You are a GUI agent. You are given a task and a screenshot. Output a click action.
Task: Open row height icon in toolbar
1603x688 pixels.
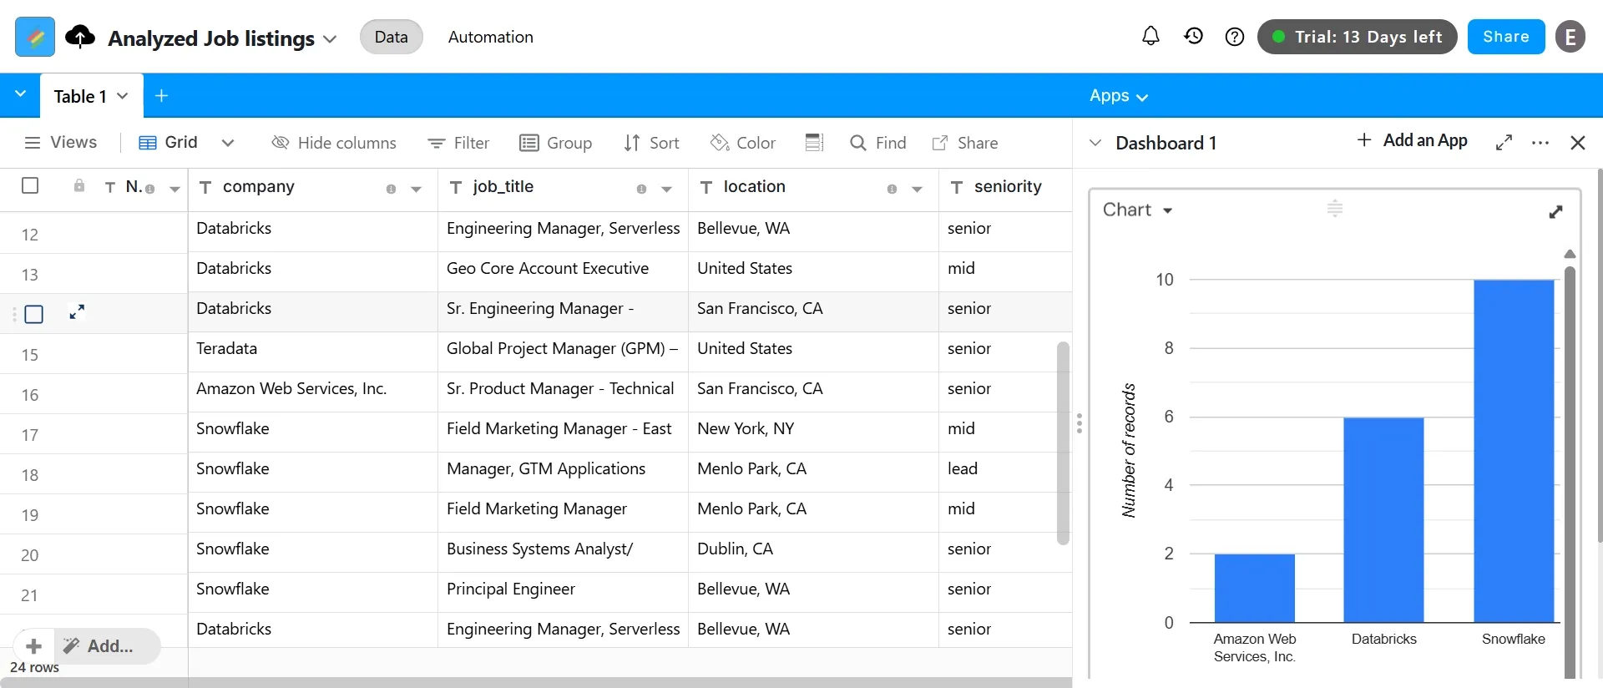click(x=814, y=143)
